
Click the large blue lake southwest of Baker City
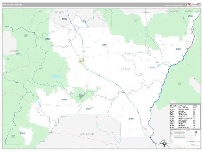pos(56,76)
